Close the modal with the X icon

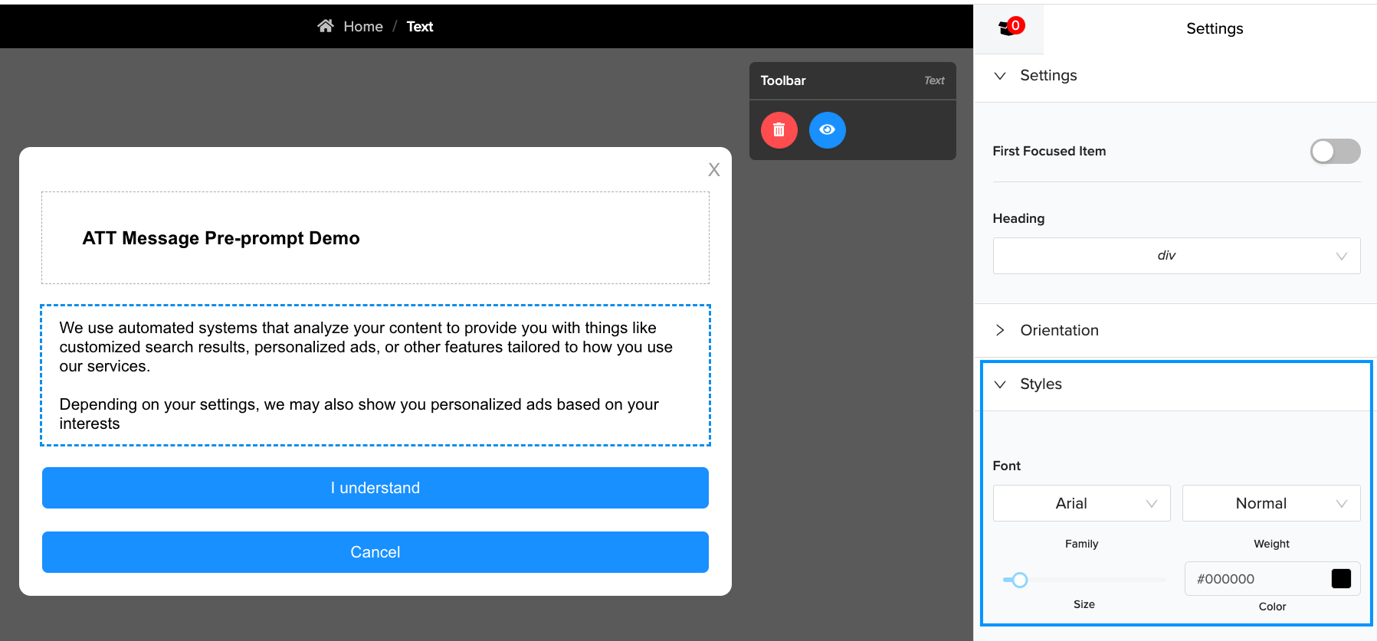(713, 170)
